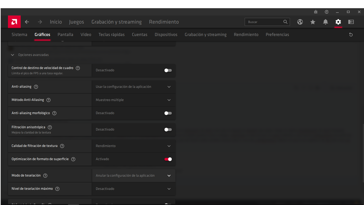The width and height of the screenshot is (364, 205).
Task: Show help for Anti-aliasing morfológico
Action: 54,113
